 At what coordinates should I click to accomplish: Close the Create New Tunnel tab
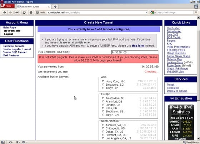coord(49,7)
